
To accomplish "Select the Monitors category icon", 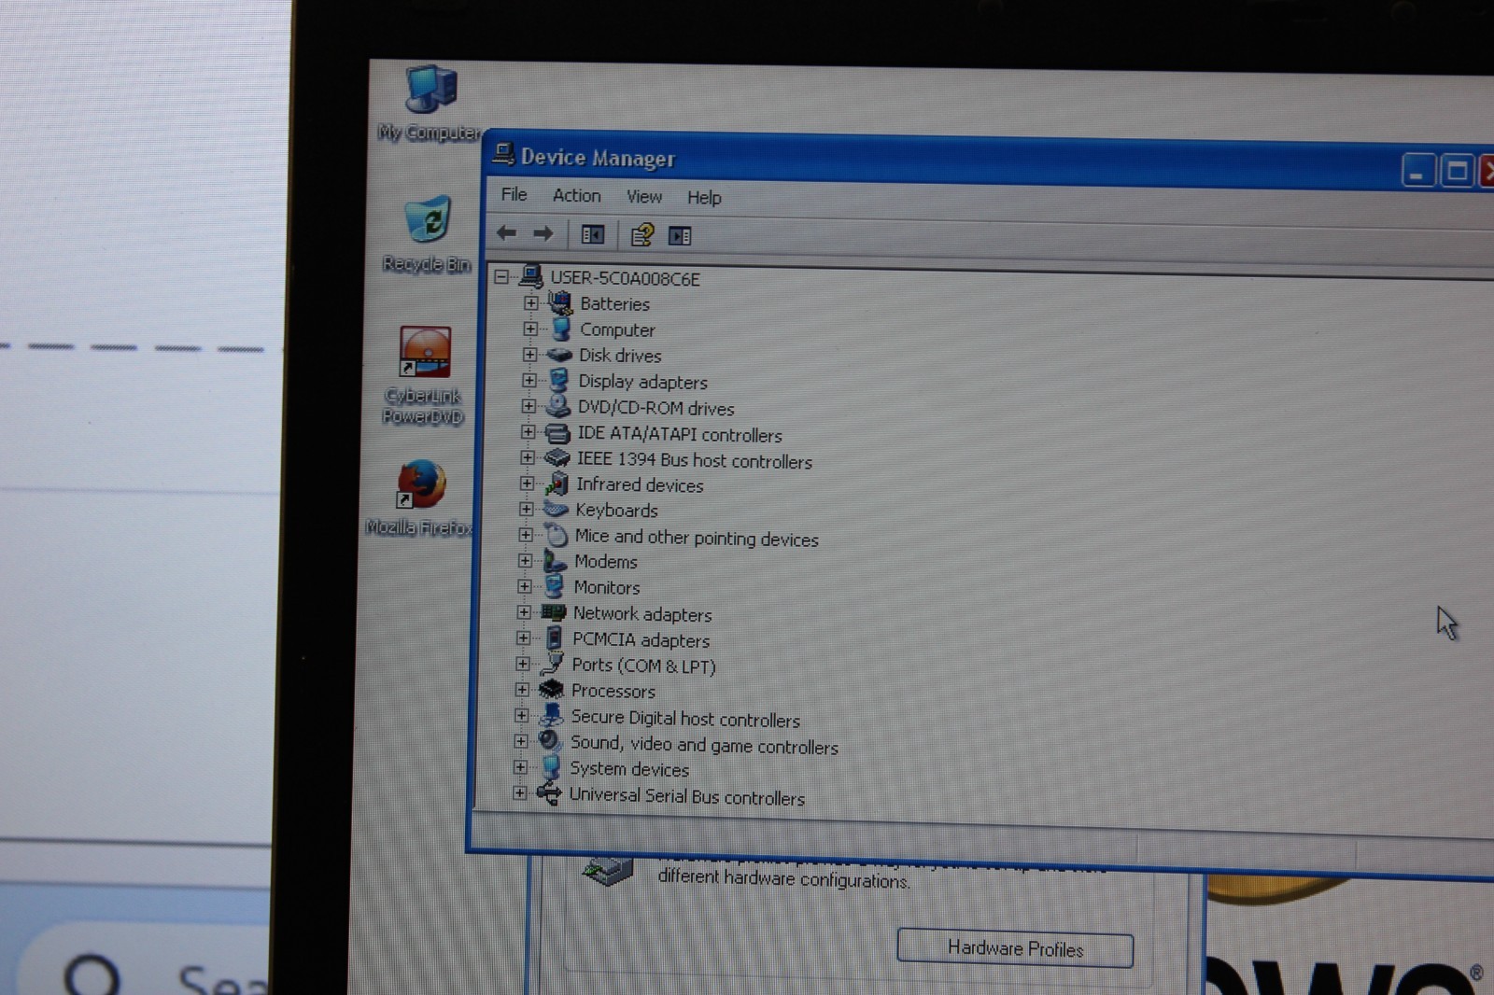I will click(x=554, y=586).
